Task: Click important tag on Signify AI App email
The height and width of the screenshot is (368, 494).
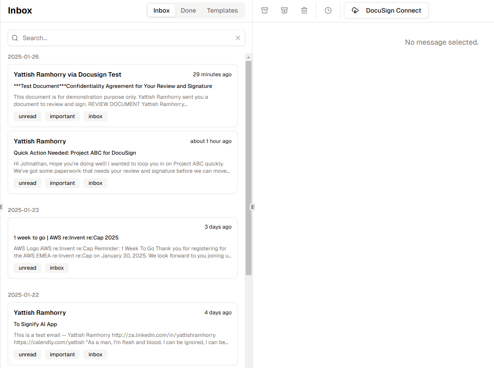Action: (x=62, y=354)
